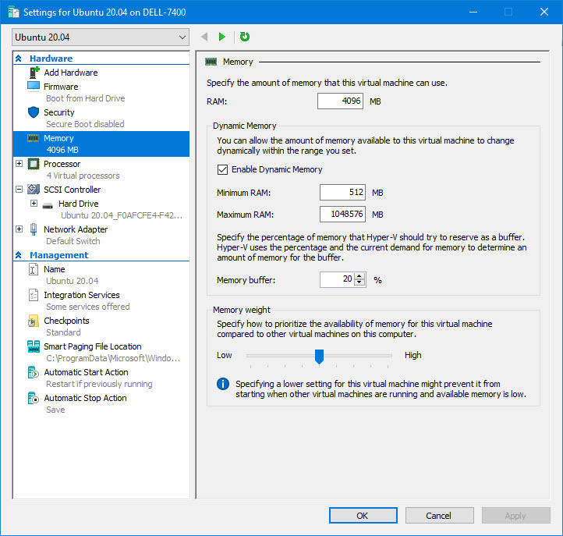The width and height of the screenshot is (563, 536).
Task: Expand the Processor tree node
Action: pos(19,164)
